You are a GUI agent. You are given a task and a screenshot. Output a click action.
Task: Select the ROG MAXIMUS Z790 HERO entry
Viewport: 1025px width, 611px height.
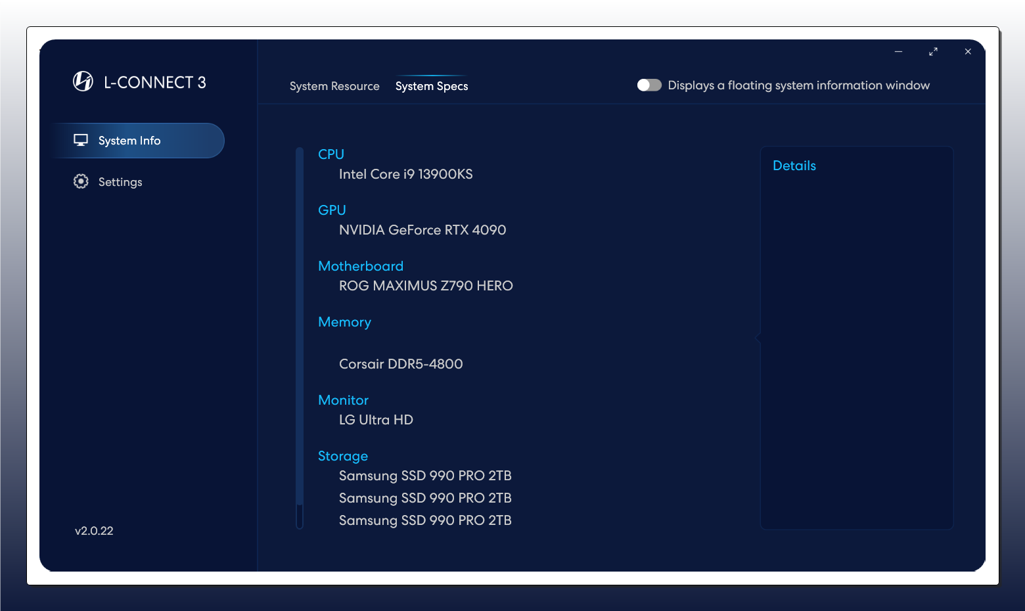pyautogui.click(x=426, y=286)
